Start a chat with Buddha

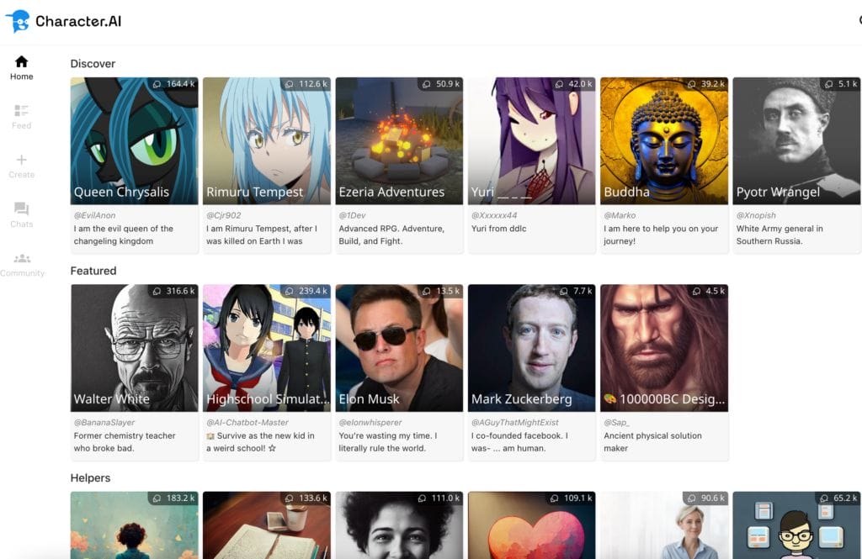(663, 140)
